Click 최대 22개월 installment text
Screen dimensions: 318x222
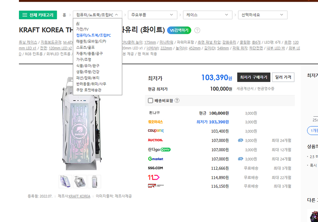point(282,178)
